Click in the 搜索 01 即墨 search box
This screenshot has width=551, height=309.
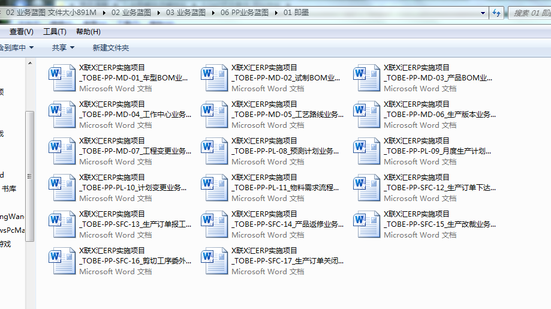531,12
